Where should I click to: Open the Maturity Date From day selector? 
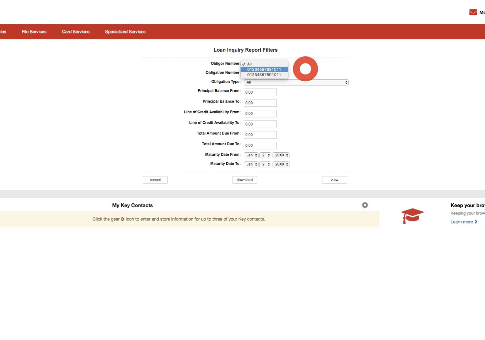pos(265,155)
